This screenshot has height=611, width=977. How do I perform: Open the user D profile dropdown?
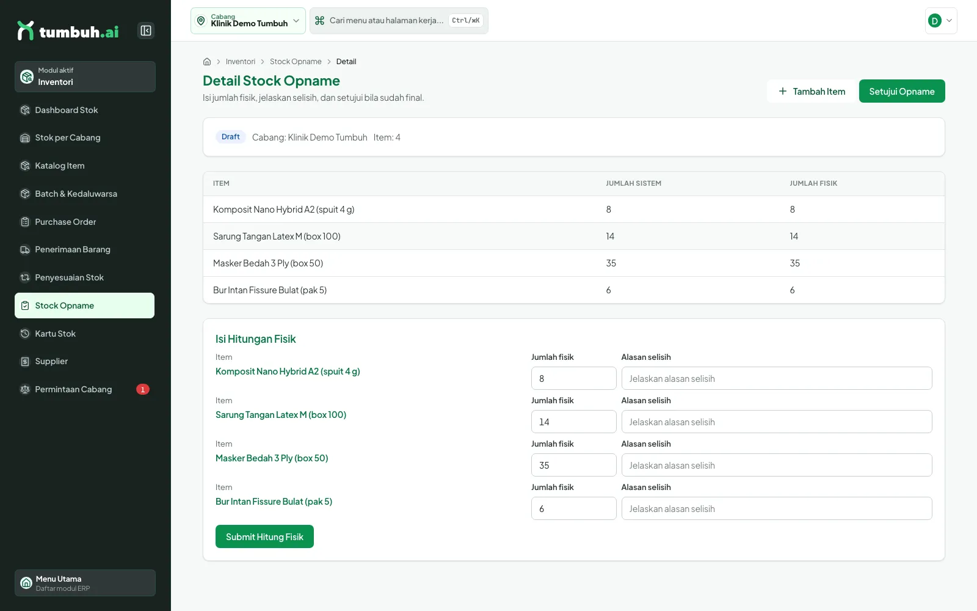click(941, 21)
